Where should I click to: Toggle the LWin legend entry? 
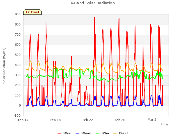pos(102,133)
